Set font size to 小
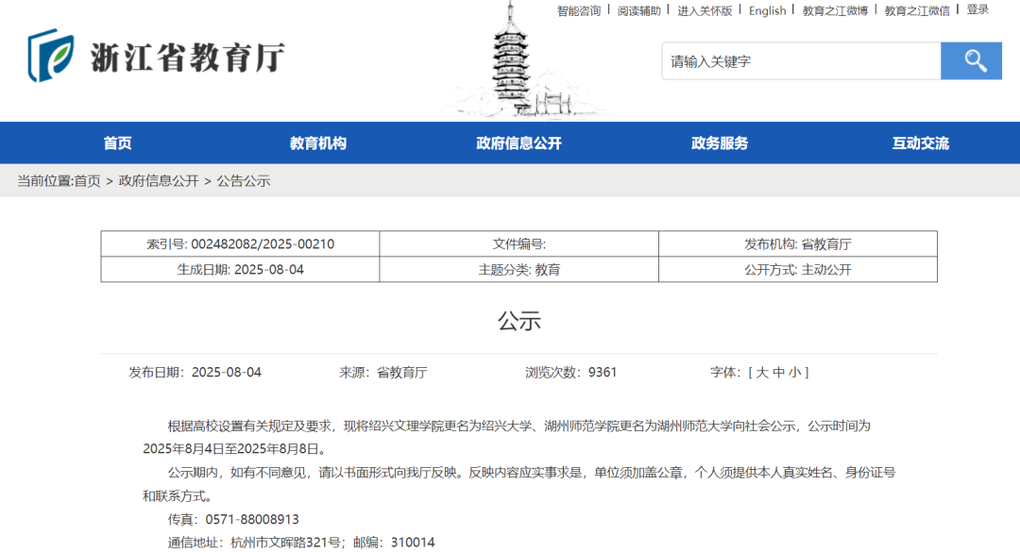Image resolution: width=1020 pixels, height=552 pixels. pos(795,373)
